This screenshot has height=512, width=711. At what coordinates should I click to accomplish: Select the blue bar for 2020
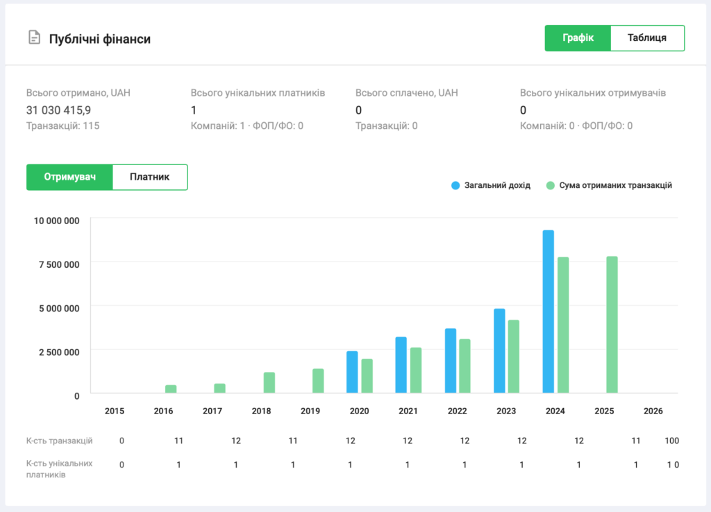(x=352, y=372)
